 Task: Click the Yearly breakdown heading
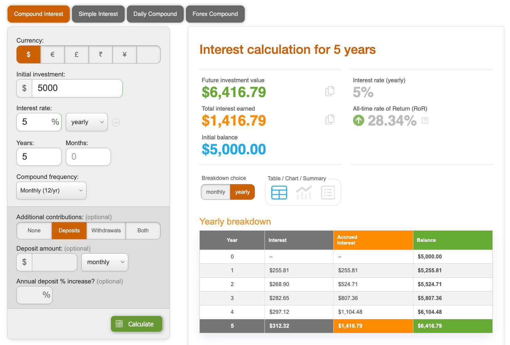[x=235, y=222]
